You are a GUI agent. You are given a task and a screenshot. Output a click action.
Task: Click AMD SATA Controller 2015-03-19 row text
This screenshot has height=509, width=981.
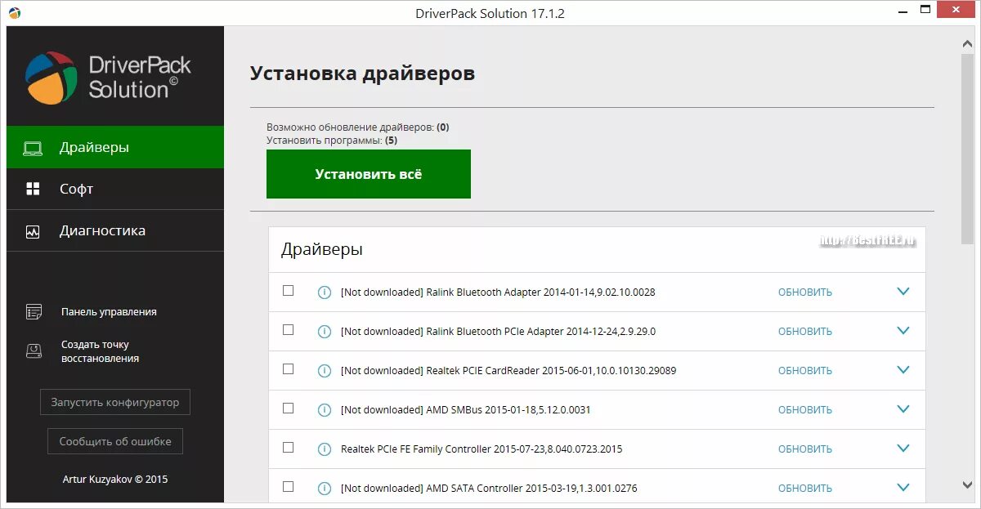489,489
